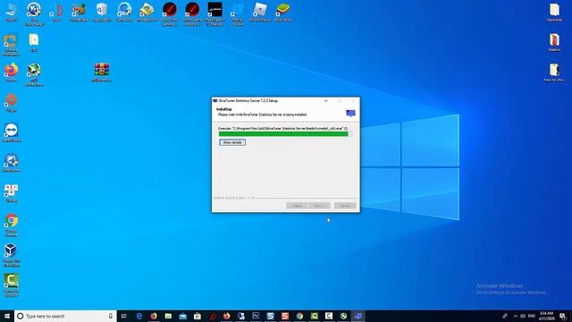The height and width of the screenshot is (322, 572).
Task: Click the microphone icon in the search box
Action: 111,316
